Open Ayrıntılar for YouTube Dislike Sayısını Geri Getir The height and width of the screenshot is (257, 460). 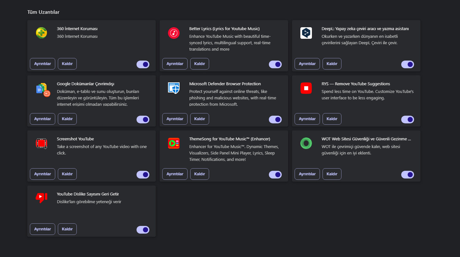tap(43, 229)
